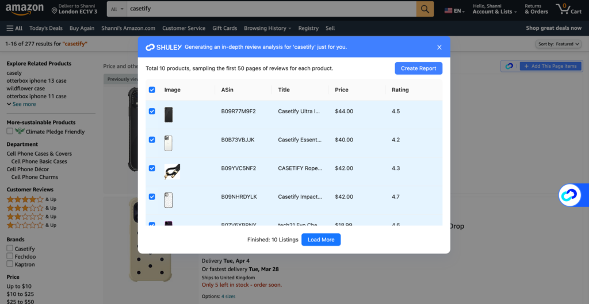Click the Rating column header
Screen dimensions: 589x304
click(x=400, y=90)
